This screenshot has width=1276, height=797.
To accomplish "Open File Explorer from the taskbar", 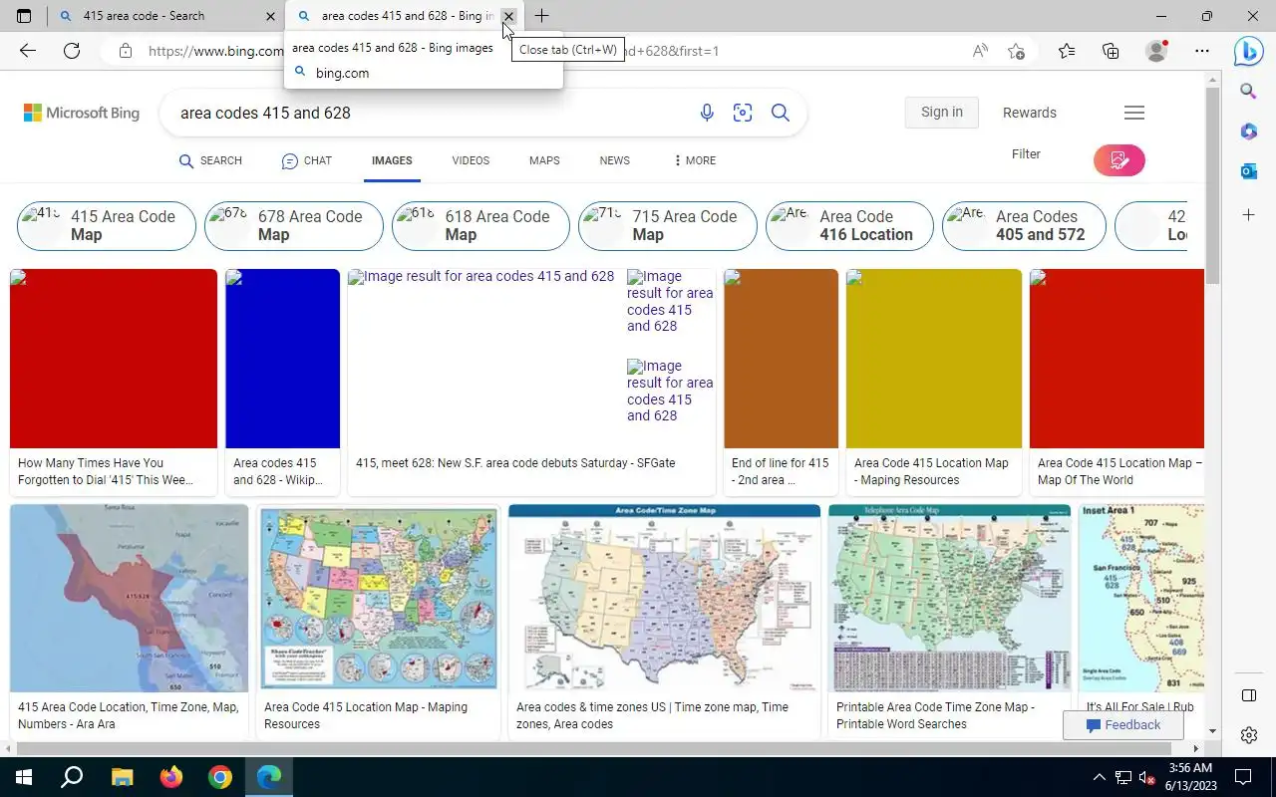I will point(122,777).
